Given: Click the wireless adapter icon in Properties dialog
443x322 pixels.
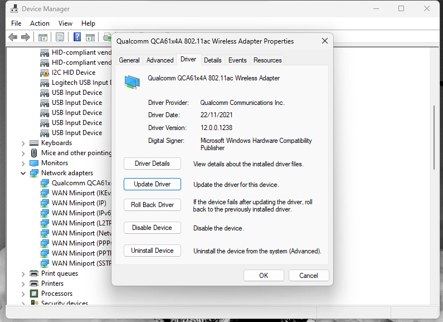Looking at the screenshot, I should pos(132,82).
